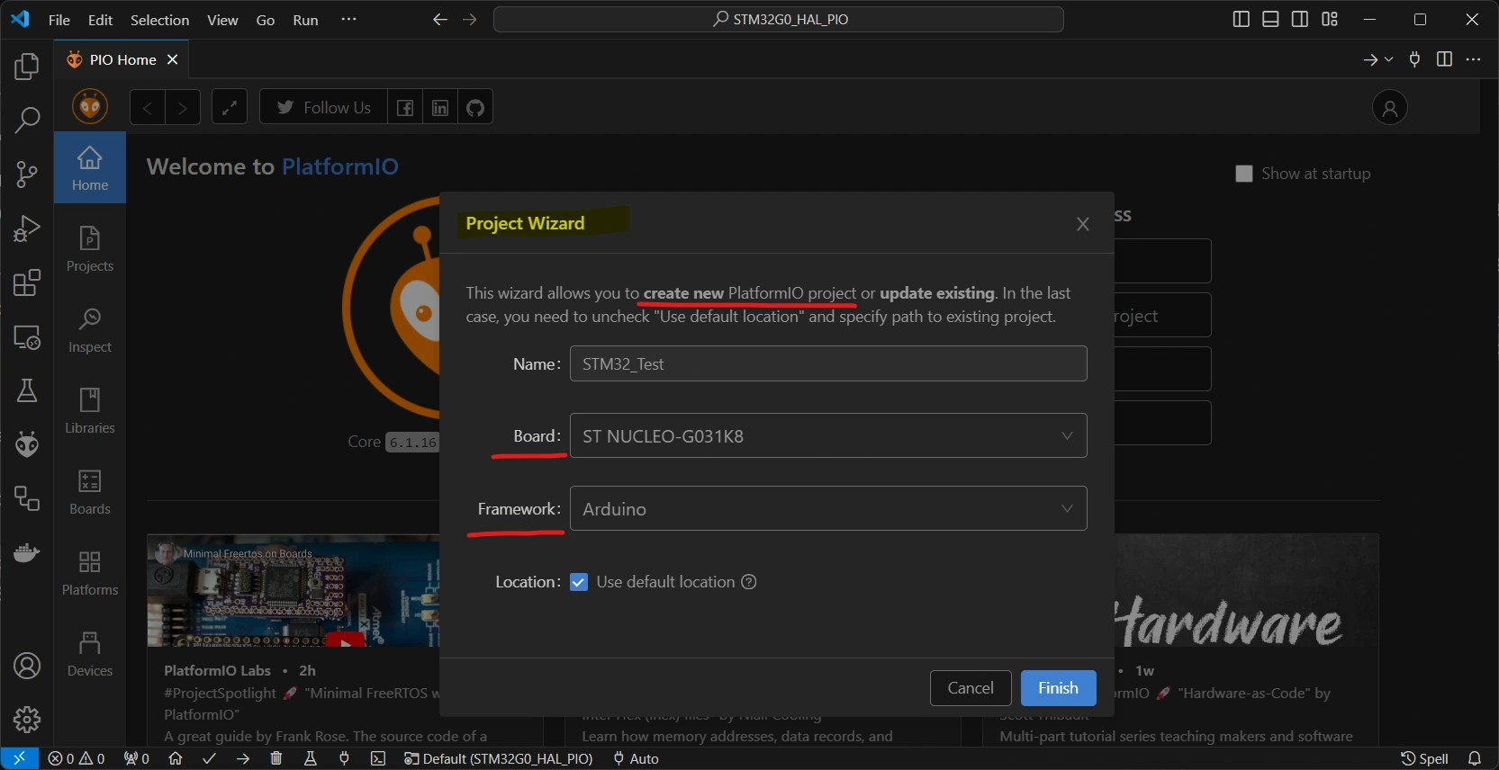
Task: Open Projects section in PIO sidebar
Action: pos(90,248)
